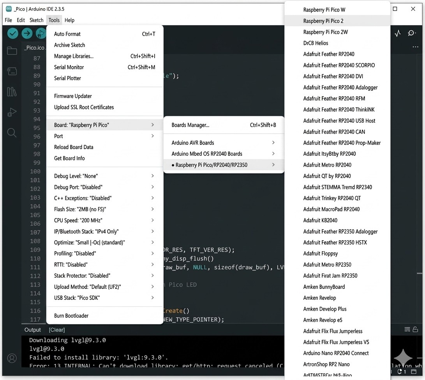Open Serial Monitor menu entry
Screen dimensions: 425x380
pos(105,67)
